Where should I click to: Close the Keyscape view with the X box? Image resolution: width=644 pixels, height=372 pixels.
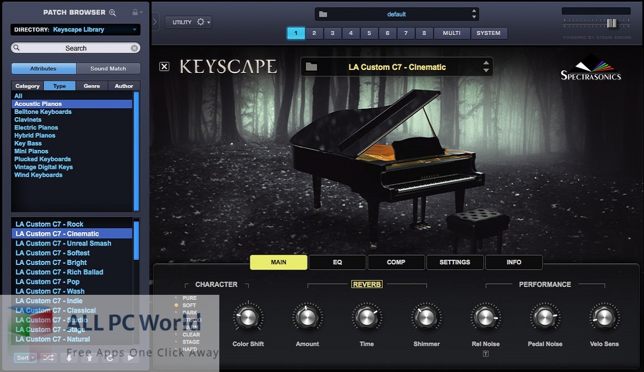click(x=164, y=67)
